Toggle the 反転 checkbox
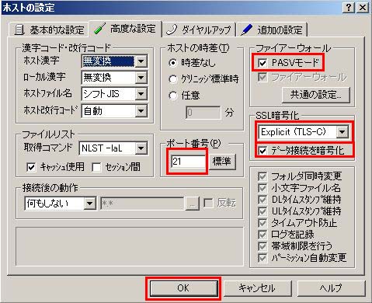 point(208,204)
